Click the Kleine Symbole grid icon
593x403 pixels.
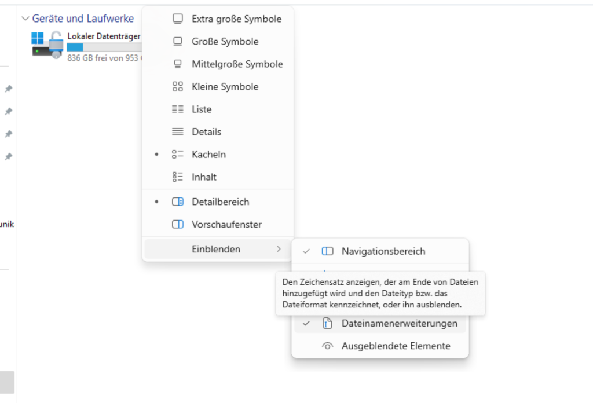pos(177,86)
